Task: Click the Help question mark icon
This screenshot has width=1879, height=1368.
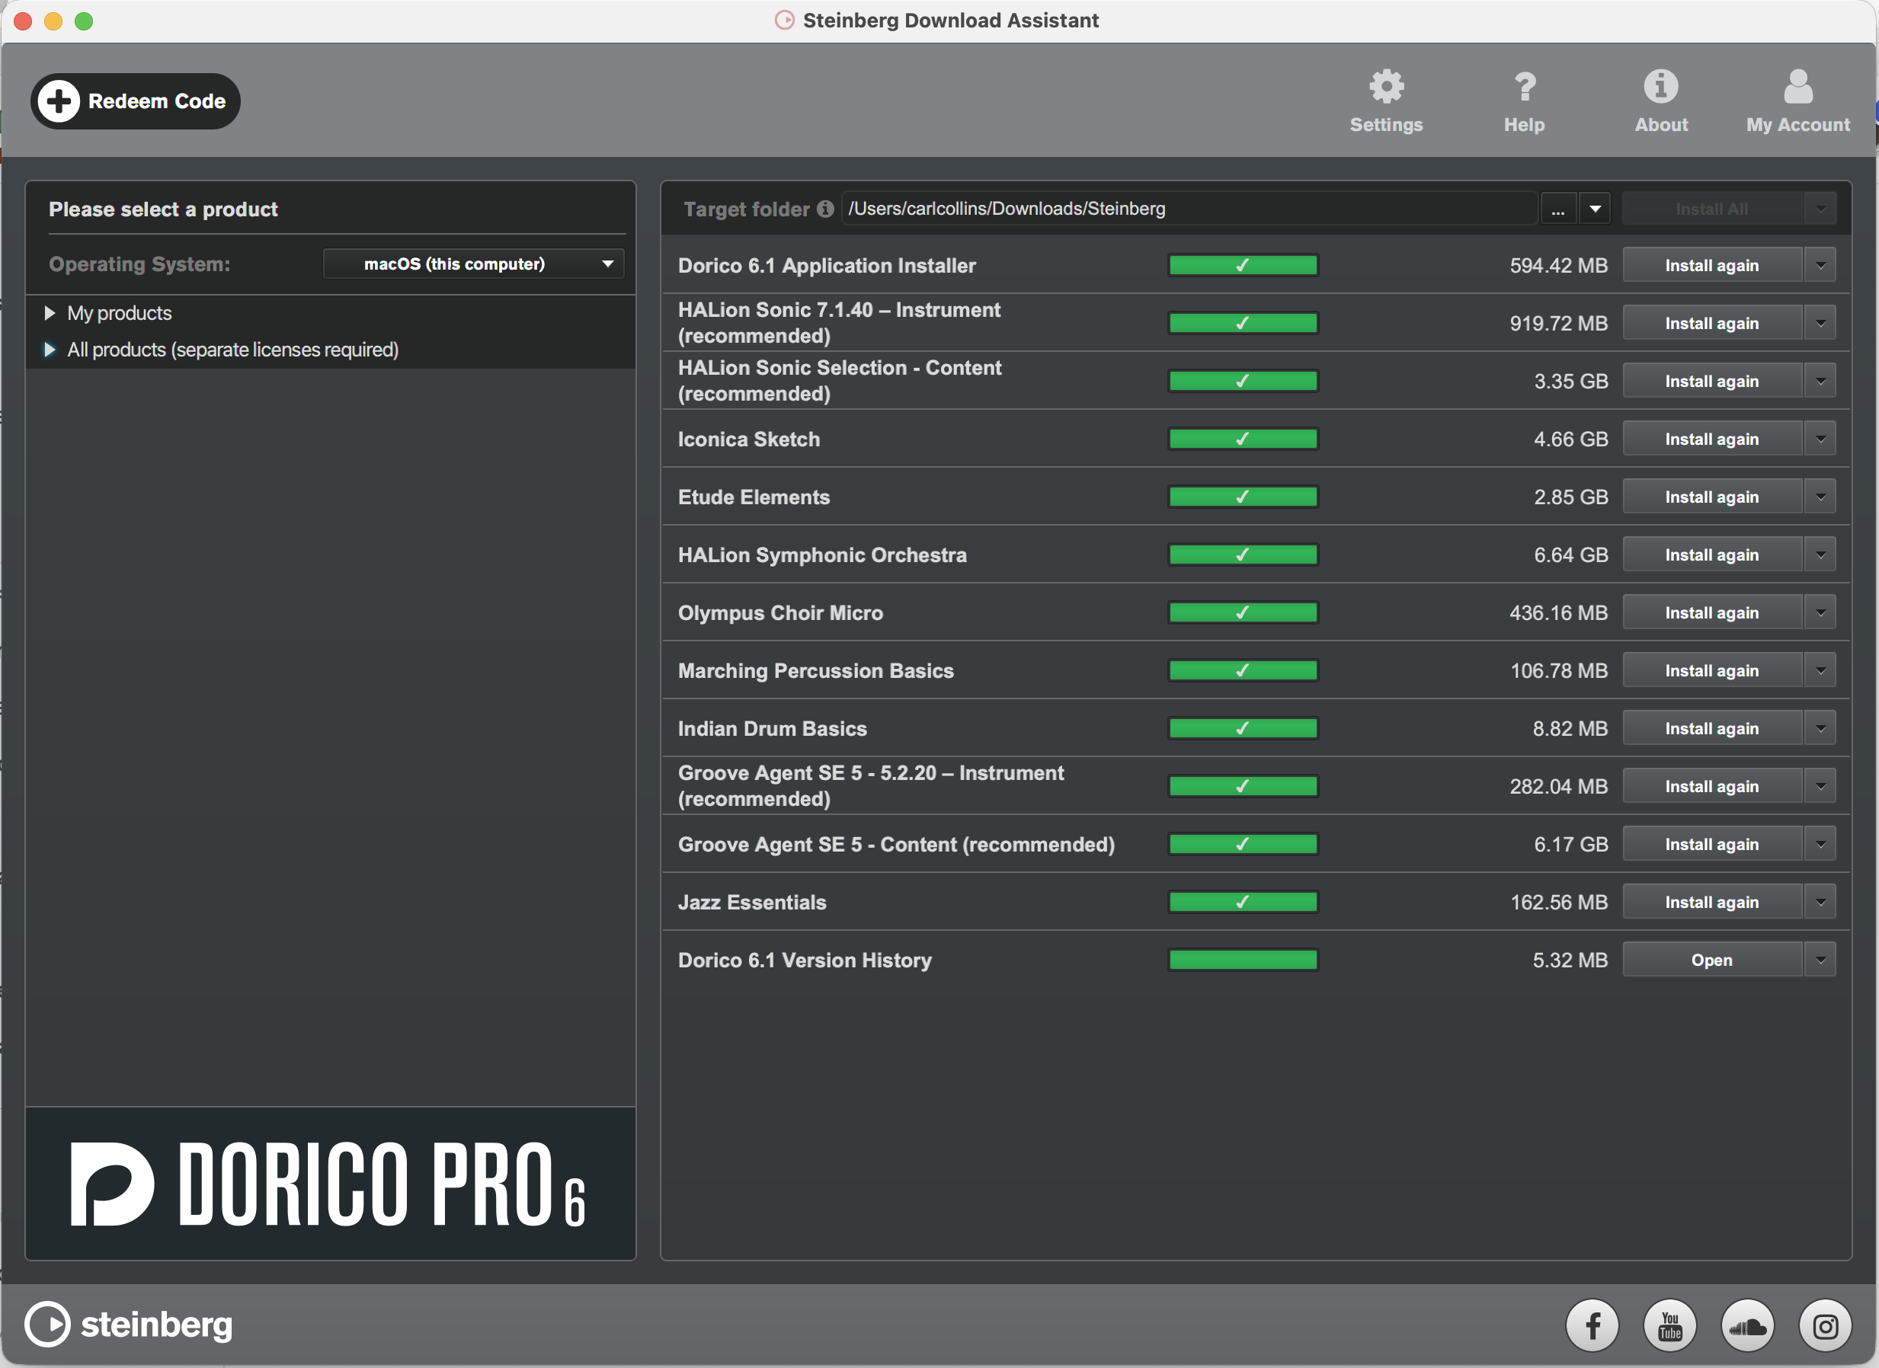Action: pyautogui.click(x=1524, y=87)
